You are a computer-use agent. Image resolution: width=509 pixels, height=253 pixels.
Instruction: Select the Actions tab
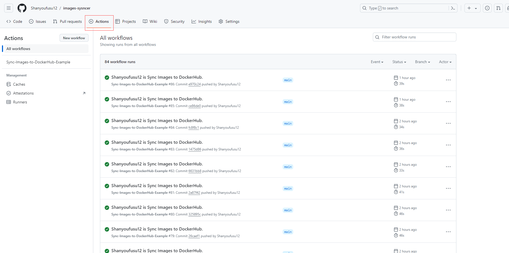[99, 21]
